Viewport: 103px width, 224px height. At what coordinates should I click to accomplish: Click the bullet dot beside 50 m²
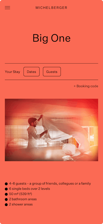click(6, 194)
